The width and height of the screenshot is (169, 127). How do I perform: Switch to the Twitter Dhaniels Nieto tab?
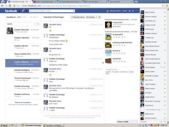click(70, 2)
